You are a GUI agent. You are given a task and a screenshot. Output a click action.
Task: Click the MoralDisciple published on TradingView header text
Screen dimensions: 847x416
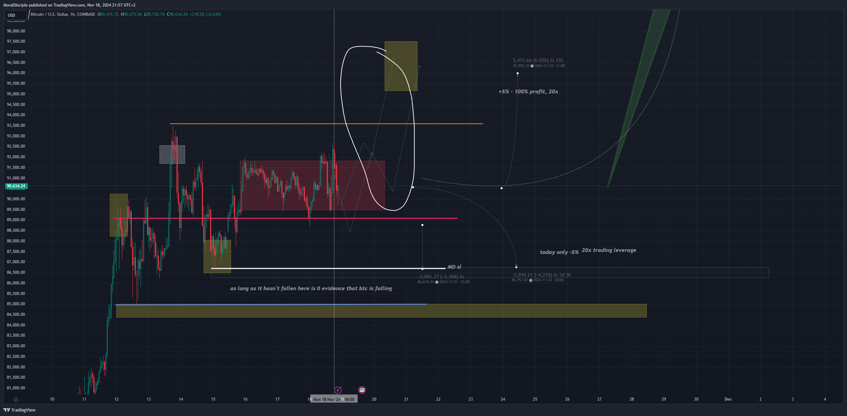pyautogui.click(x=69, y=5)
